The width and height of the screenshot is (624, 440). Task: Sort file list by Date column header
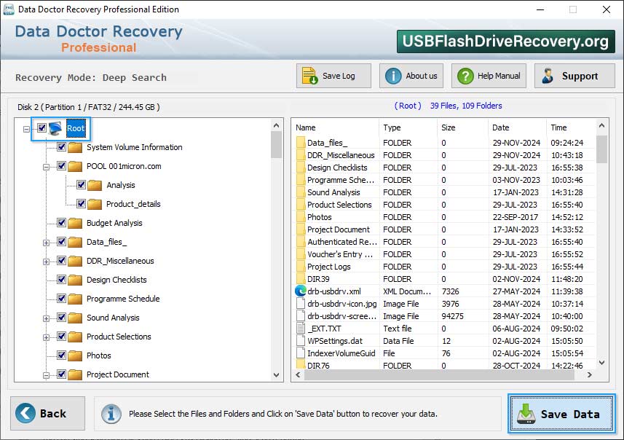517,127
